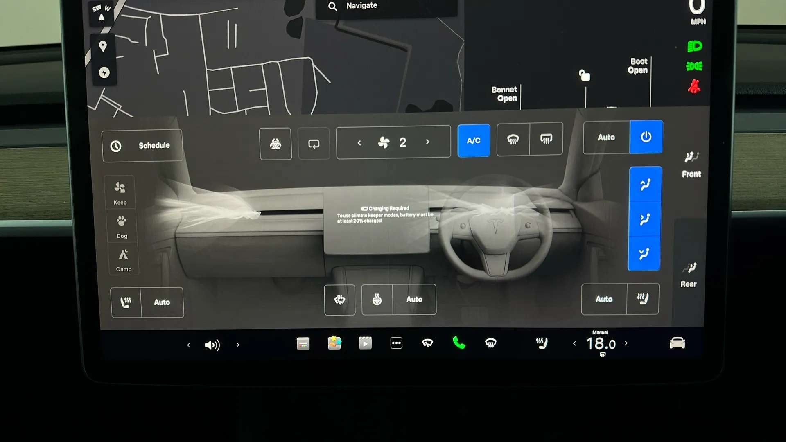The width and height of the screenshot is (786, 442).
Task: Search in the Navigate field
Action: click(x=387, y=6)
